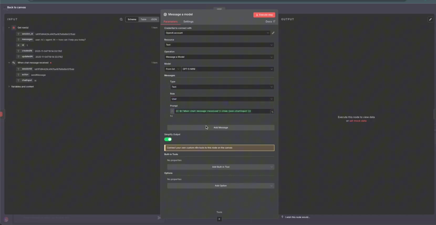The width and height of the screenshot is (436, 225).
Task: Click the fx icon in the Prompt field
Action: (x=172, y=111)
